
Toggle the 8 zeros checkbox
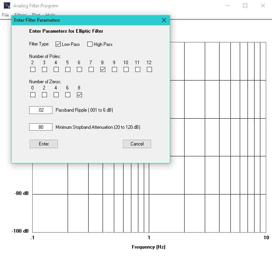[79, 95]
